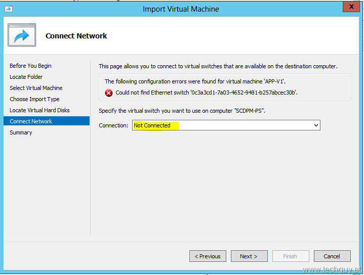Select the Not Connected combo box
This screenshot has width=364, height=275.
click(226, 125)
